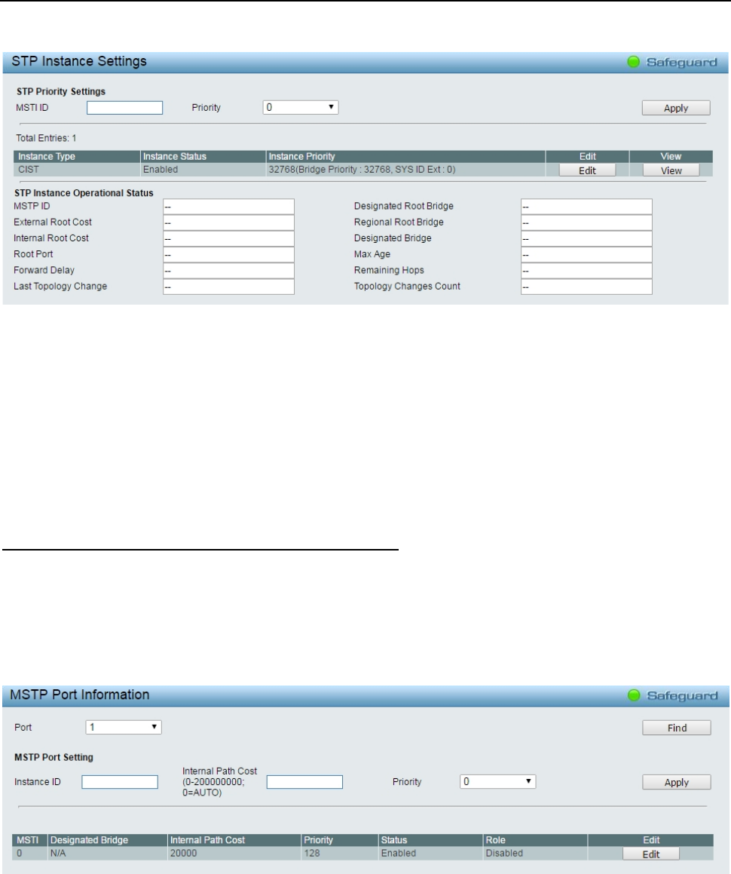Click the Instance Status column header
Screen dimensions: 731x874
[203, 157]
